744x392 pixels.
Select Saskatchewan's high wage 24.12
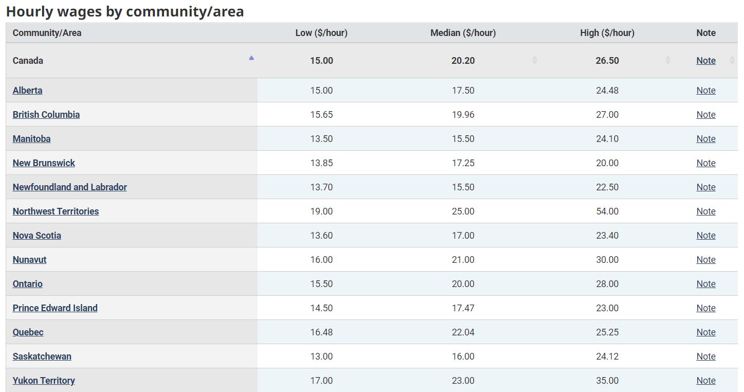pyautogui.click(x=607, y=356)
